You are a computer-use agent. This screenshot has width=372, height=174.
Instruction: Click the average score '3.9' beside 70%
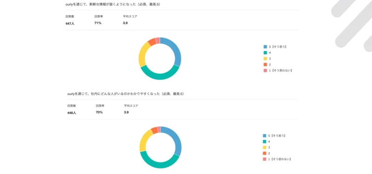[x=126, y=112]
